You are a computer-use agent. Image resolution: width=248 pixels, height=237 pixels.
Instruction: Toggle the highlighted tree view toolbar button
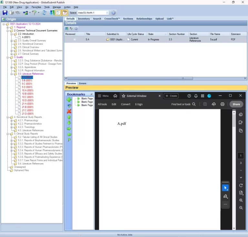point(58,13)
